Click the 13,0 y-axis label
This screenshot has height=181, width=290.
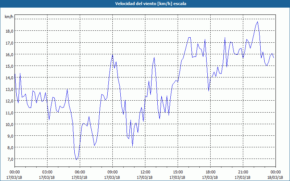pos(9,89)
